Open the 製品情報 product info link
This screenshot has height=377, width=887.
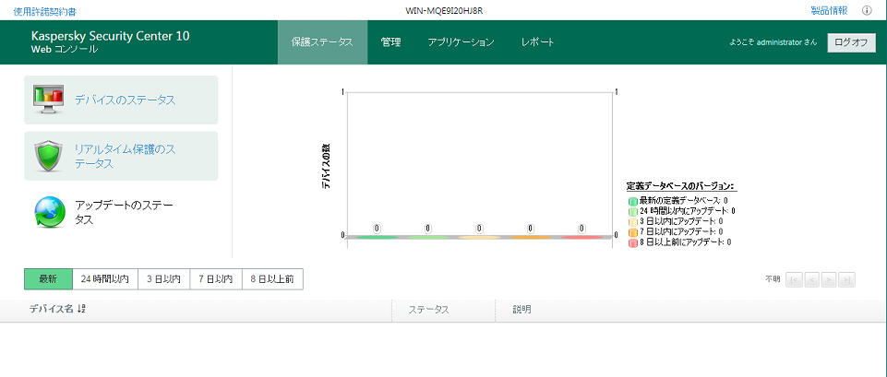829,10
